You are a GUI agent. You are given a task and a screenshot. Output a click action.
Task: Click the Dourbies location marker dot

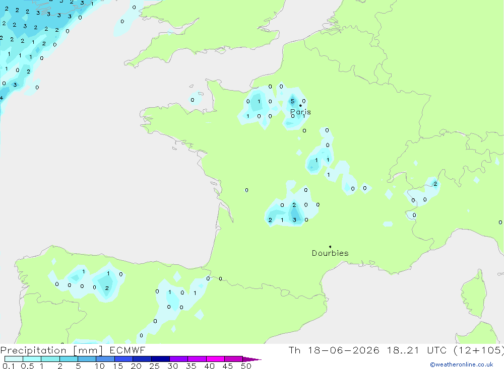pyautogui.click(x=330, y=247)
